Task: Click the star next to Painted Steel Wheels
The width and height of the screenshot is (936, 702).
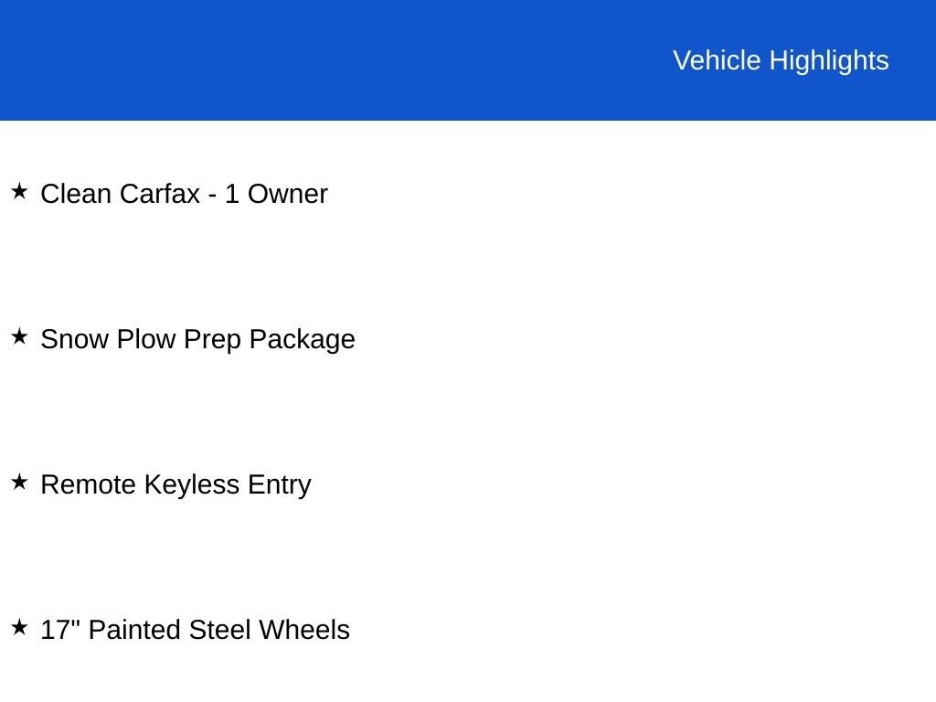Action: (x=19, y=628)
